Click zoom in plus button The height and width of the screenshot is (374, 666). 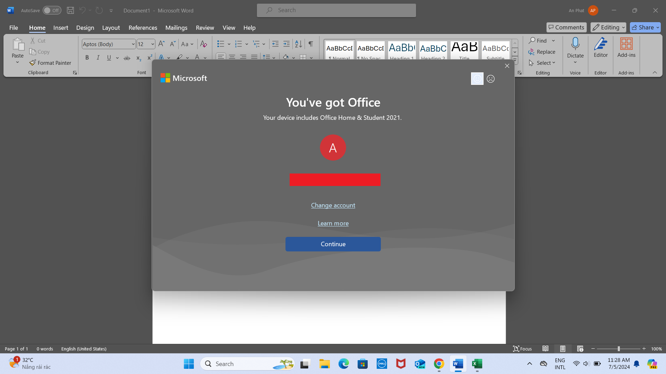pyautogui.click(x=644, y=349)
